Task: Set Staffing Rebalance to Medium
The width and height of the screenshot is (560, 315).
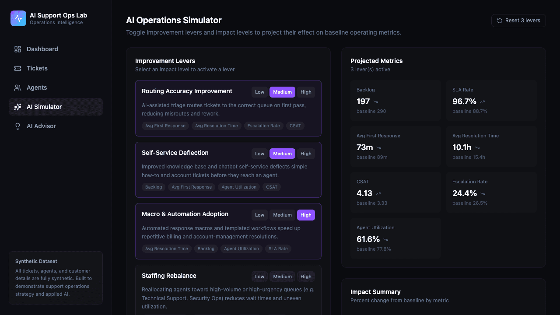Action: click(283, 276)
